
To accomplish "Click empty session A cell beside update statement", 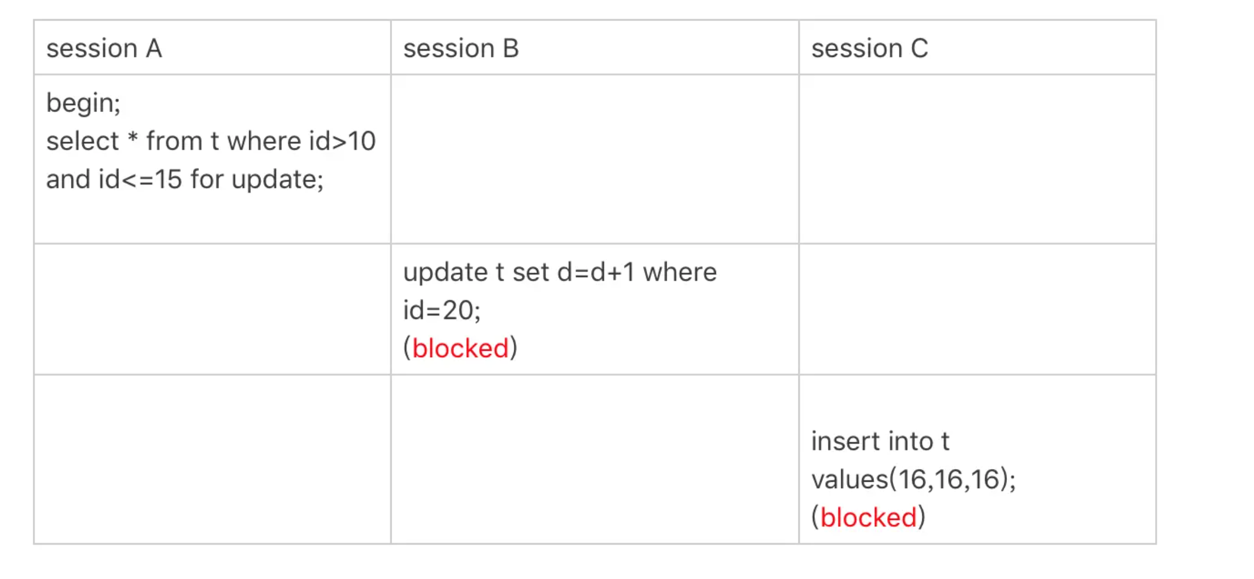I will 212,309.
